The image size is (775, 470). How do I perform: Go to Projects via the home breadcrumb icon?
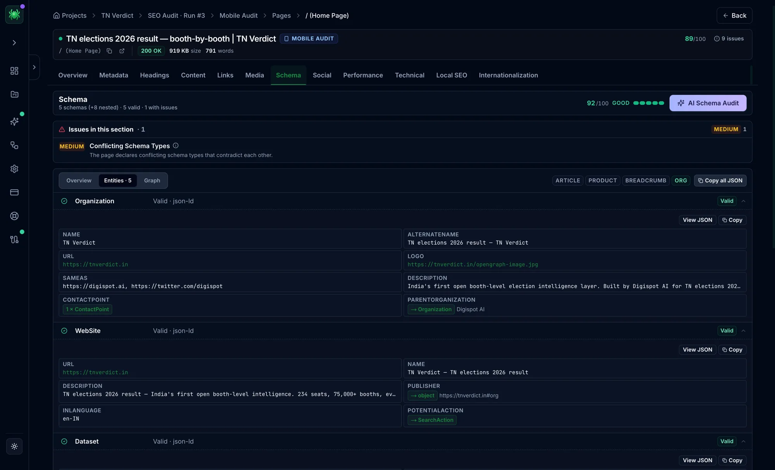(x=57, y=16)
